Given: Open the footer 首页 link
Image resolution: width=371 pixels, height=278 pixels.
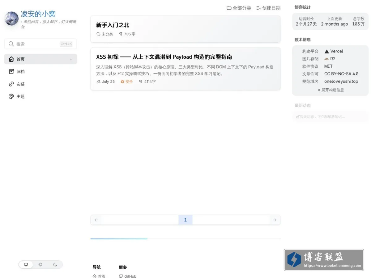Looking at the screenshot, I should pyautogui.click(x=99, y=276).
